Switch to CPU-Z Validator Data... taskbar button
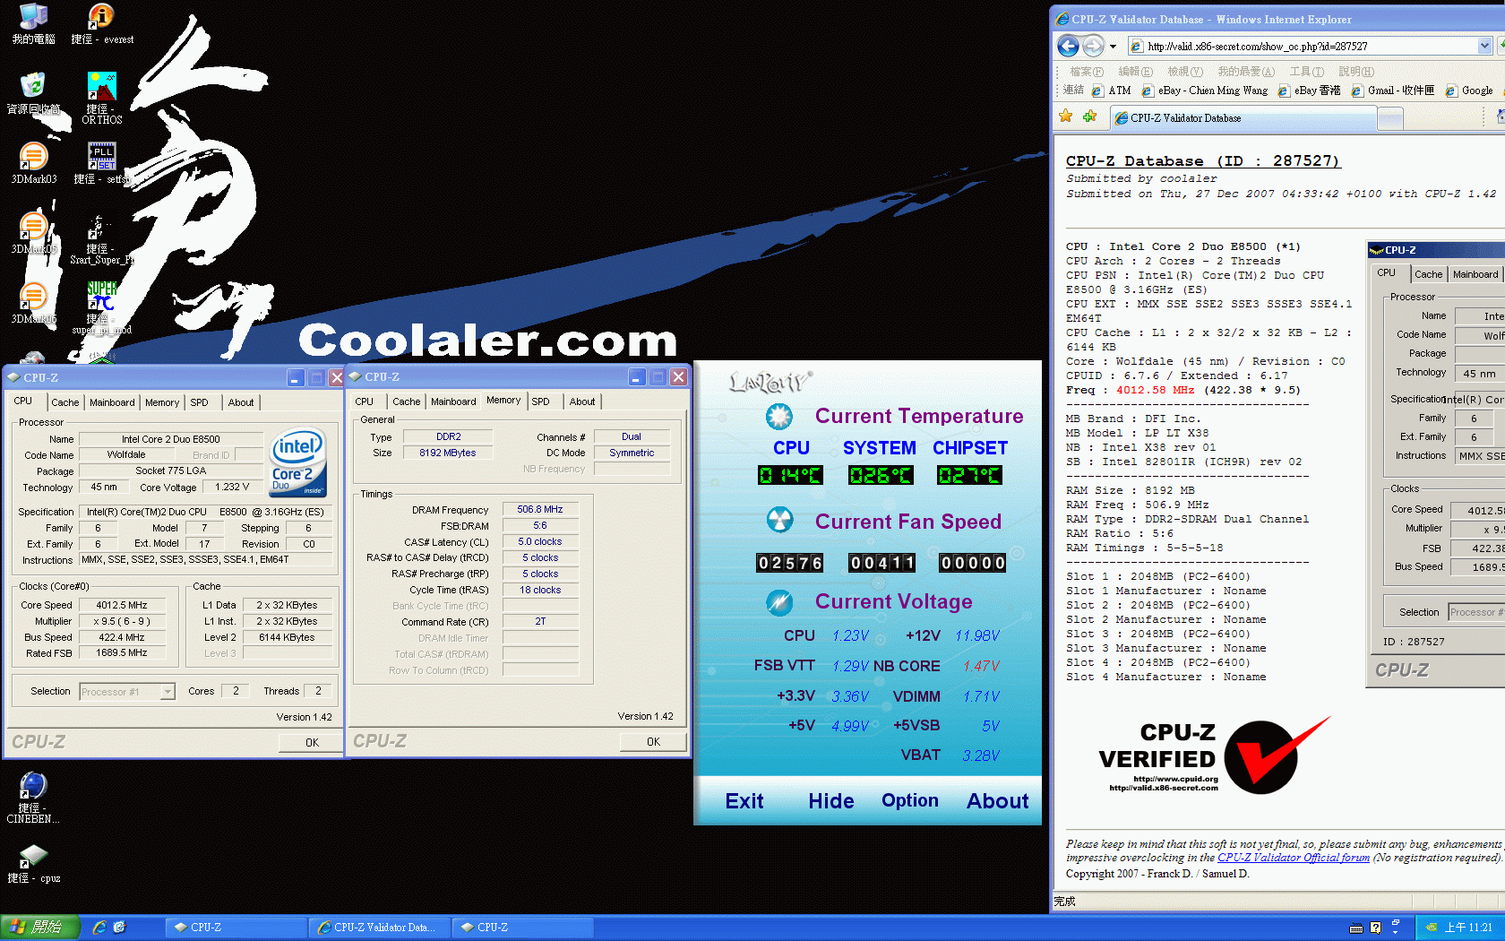Viewport: 1505px width, 941px height. (378, 928)
